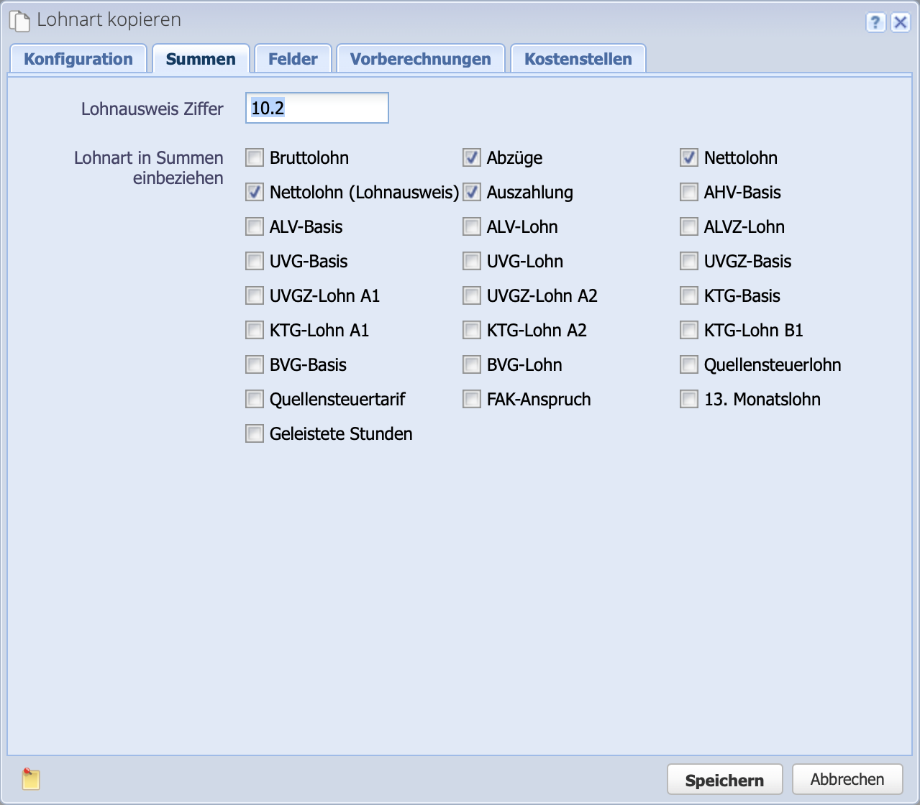This screenshot has width=920, height=805.
Task: Switch to the Vorberechnungen tab
Action: pos(420,58)
